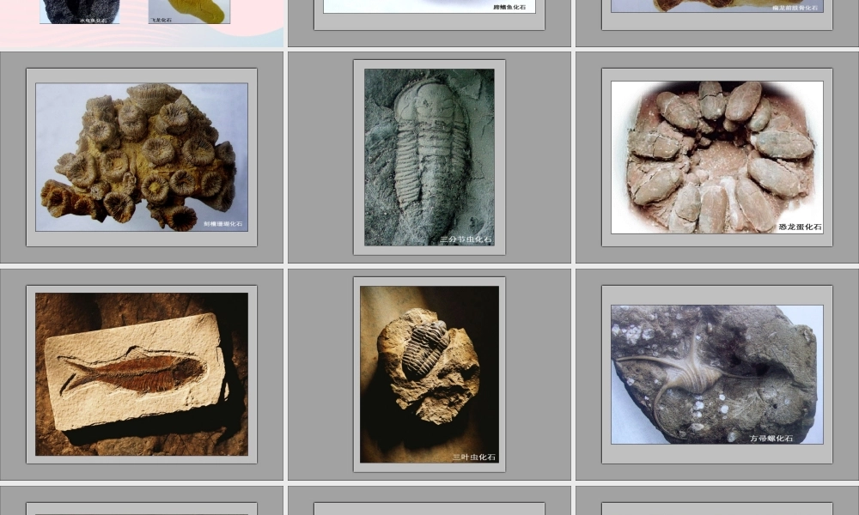Open the bottom-right partially visible slide

[716, 501]
